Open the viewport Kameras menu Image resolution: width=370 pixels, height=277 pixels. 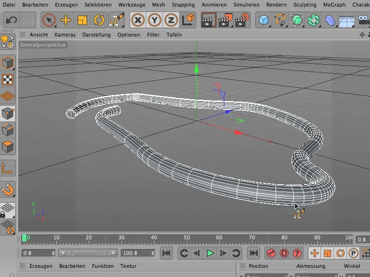[x=65, y=35]
